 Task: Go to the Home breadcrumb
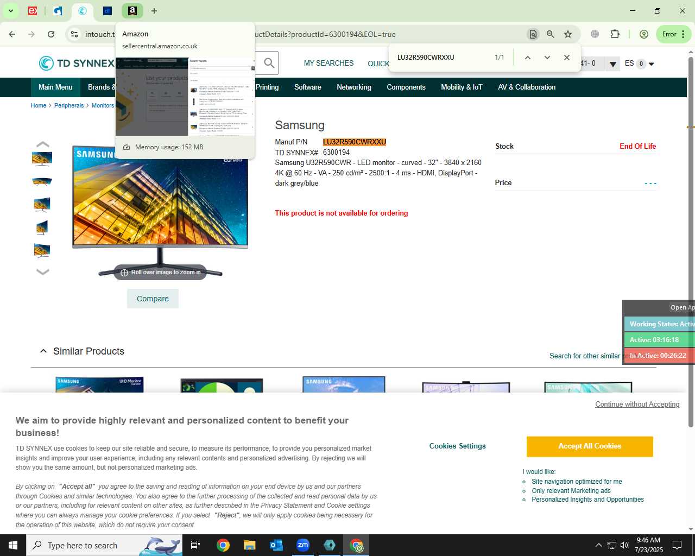pos(39,105)
